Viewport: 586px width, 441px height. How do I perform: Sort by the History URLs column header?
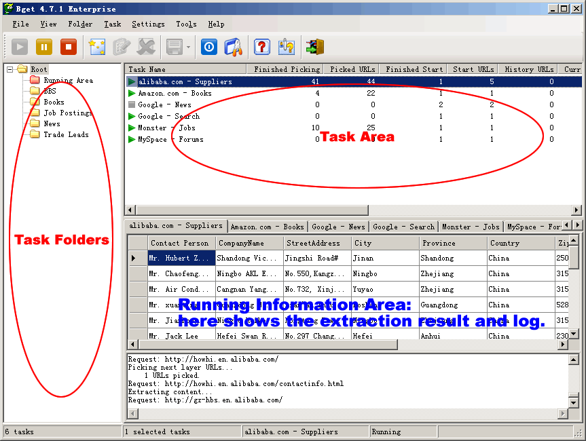528,69
